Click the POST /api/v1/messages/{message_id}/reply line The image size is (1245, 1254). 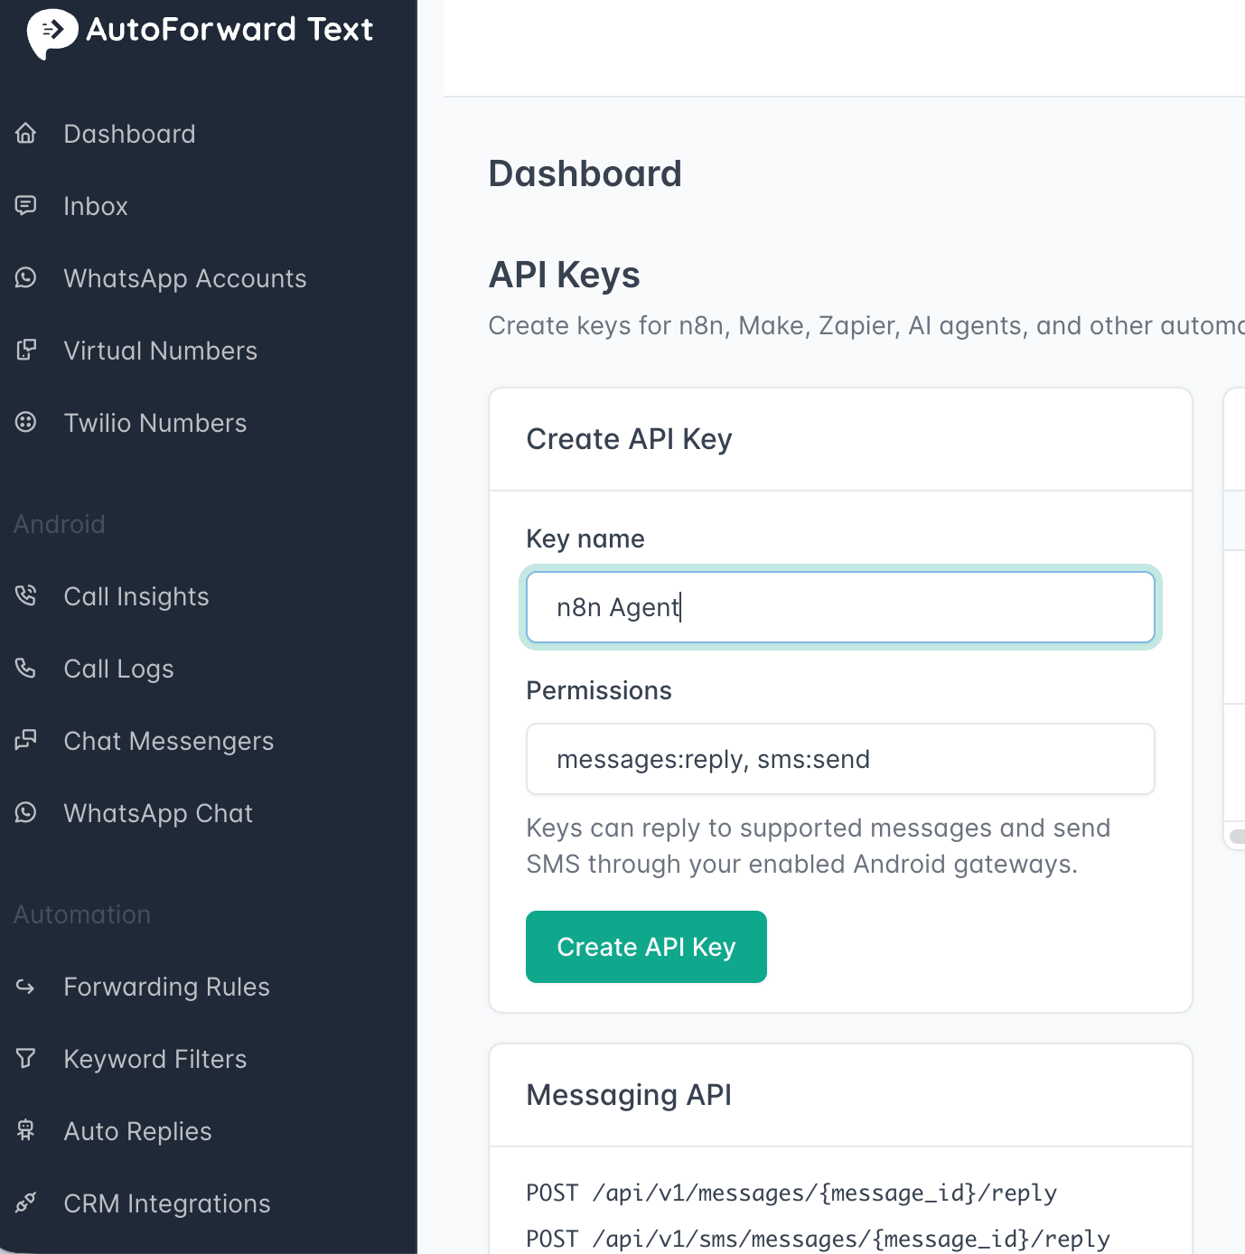(x=791, y=1193)
